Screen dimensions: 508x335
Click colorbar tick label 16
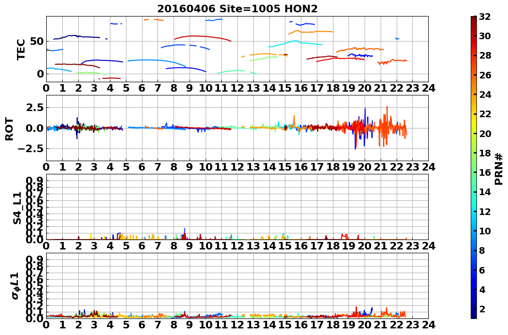[485, 172]
